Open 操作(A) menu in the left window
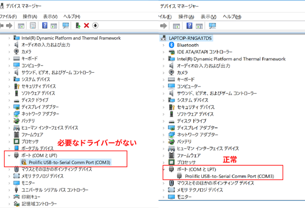 [30, 17]
